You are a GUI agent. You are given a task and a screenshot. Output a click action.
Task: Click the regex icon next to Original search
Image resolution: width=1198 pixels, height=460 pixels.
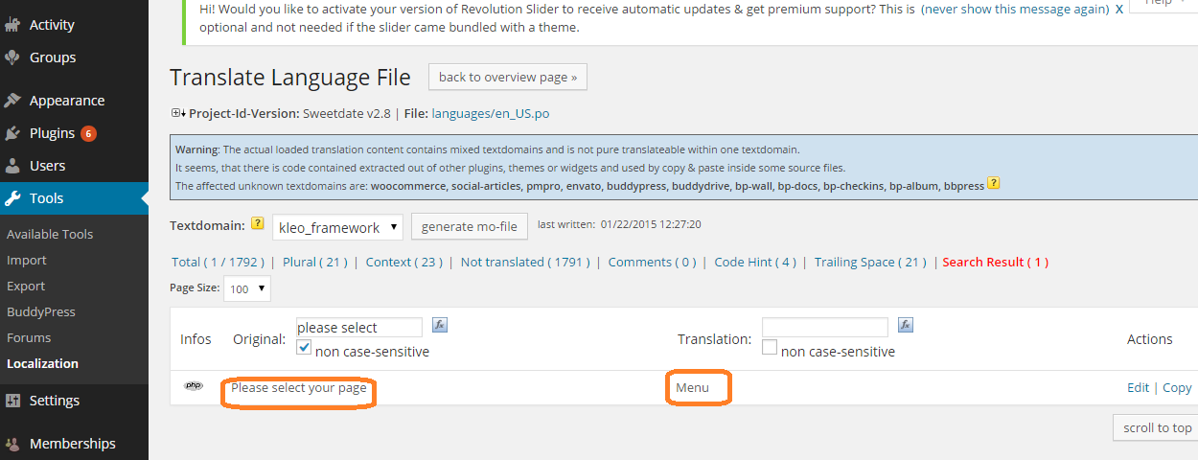440,326
